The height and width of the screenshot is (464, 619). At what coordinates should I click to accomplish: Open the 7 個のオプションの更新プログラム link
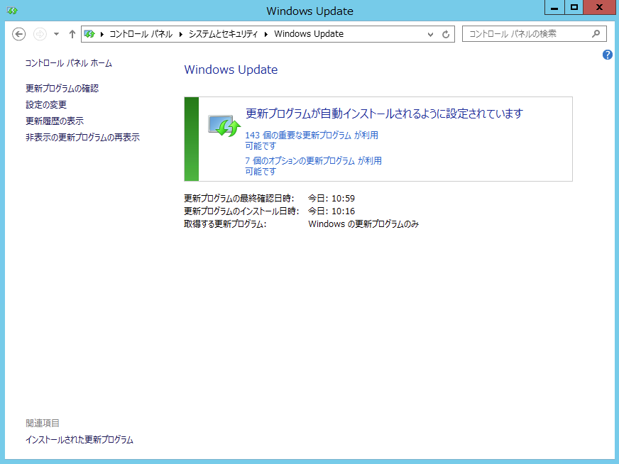[x=314, y=166]
